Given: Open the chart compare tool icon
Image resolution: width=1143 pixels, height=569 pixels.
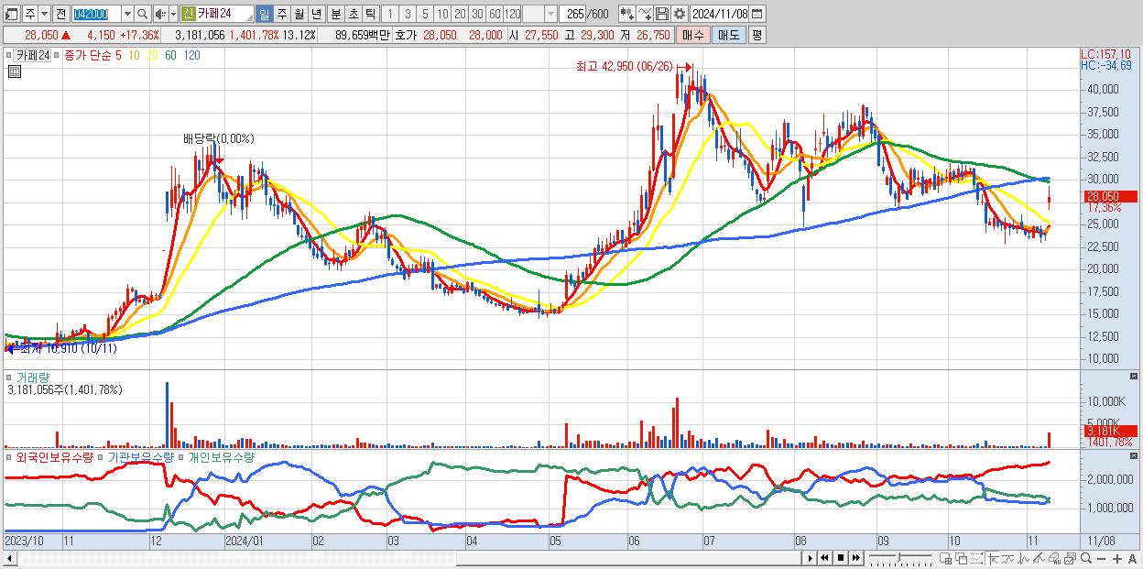Looking at the screenshot, I should point(627,14).
